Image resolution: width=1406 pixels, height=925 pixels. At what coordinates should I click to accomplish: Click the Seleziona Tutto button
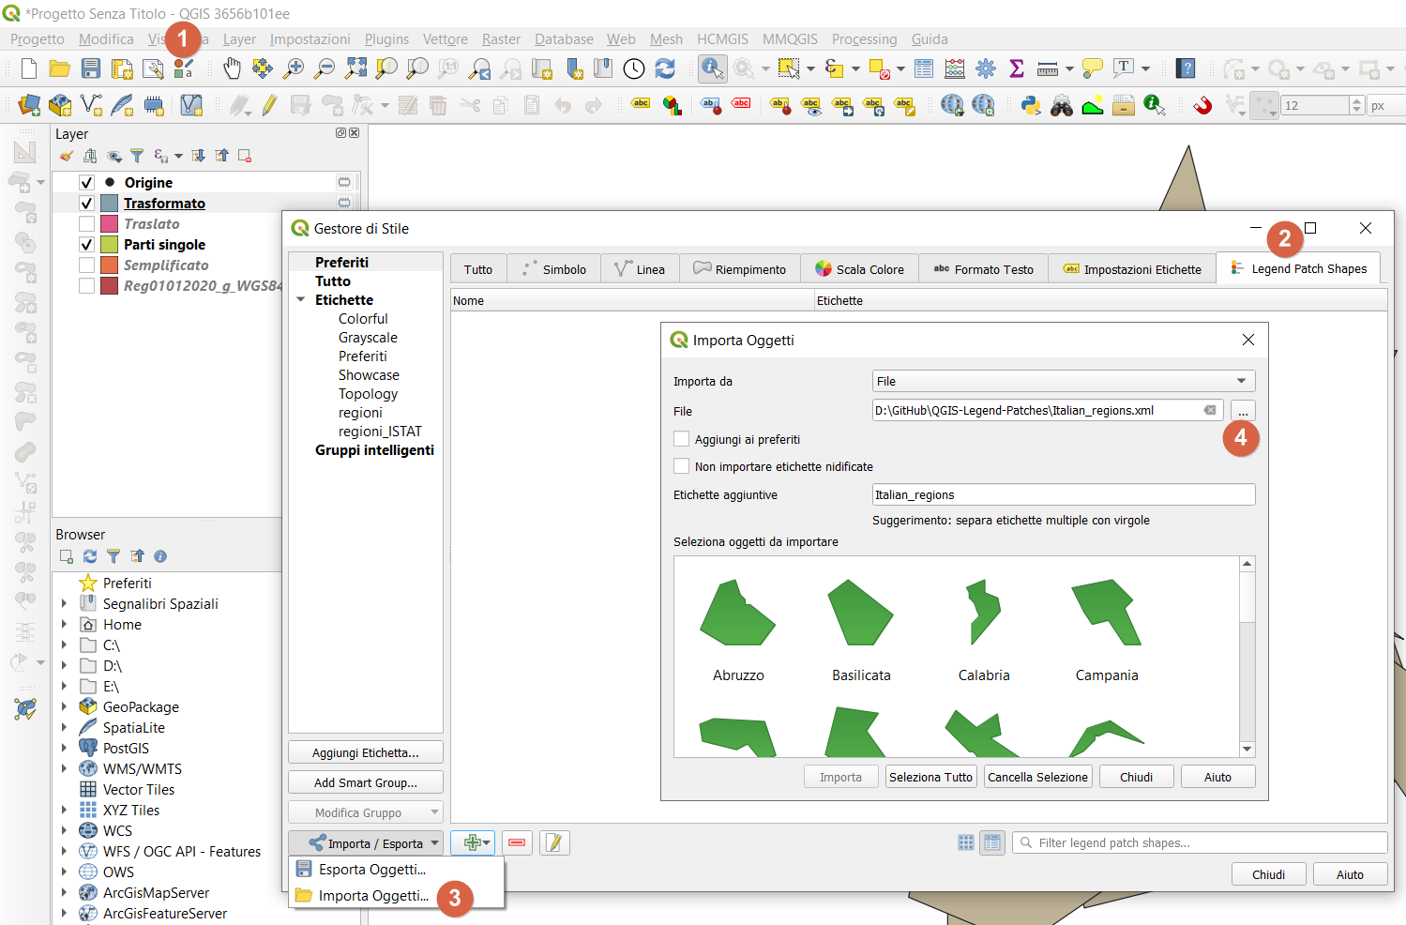930,777
